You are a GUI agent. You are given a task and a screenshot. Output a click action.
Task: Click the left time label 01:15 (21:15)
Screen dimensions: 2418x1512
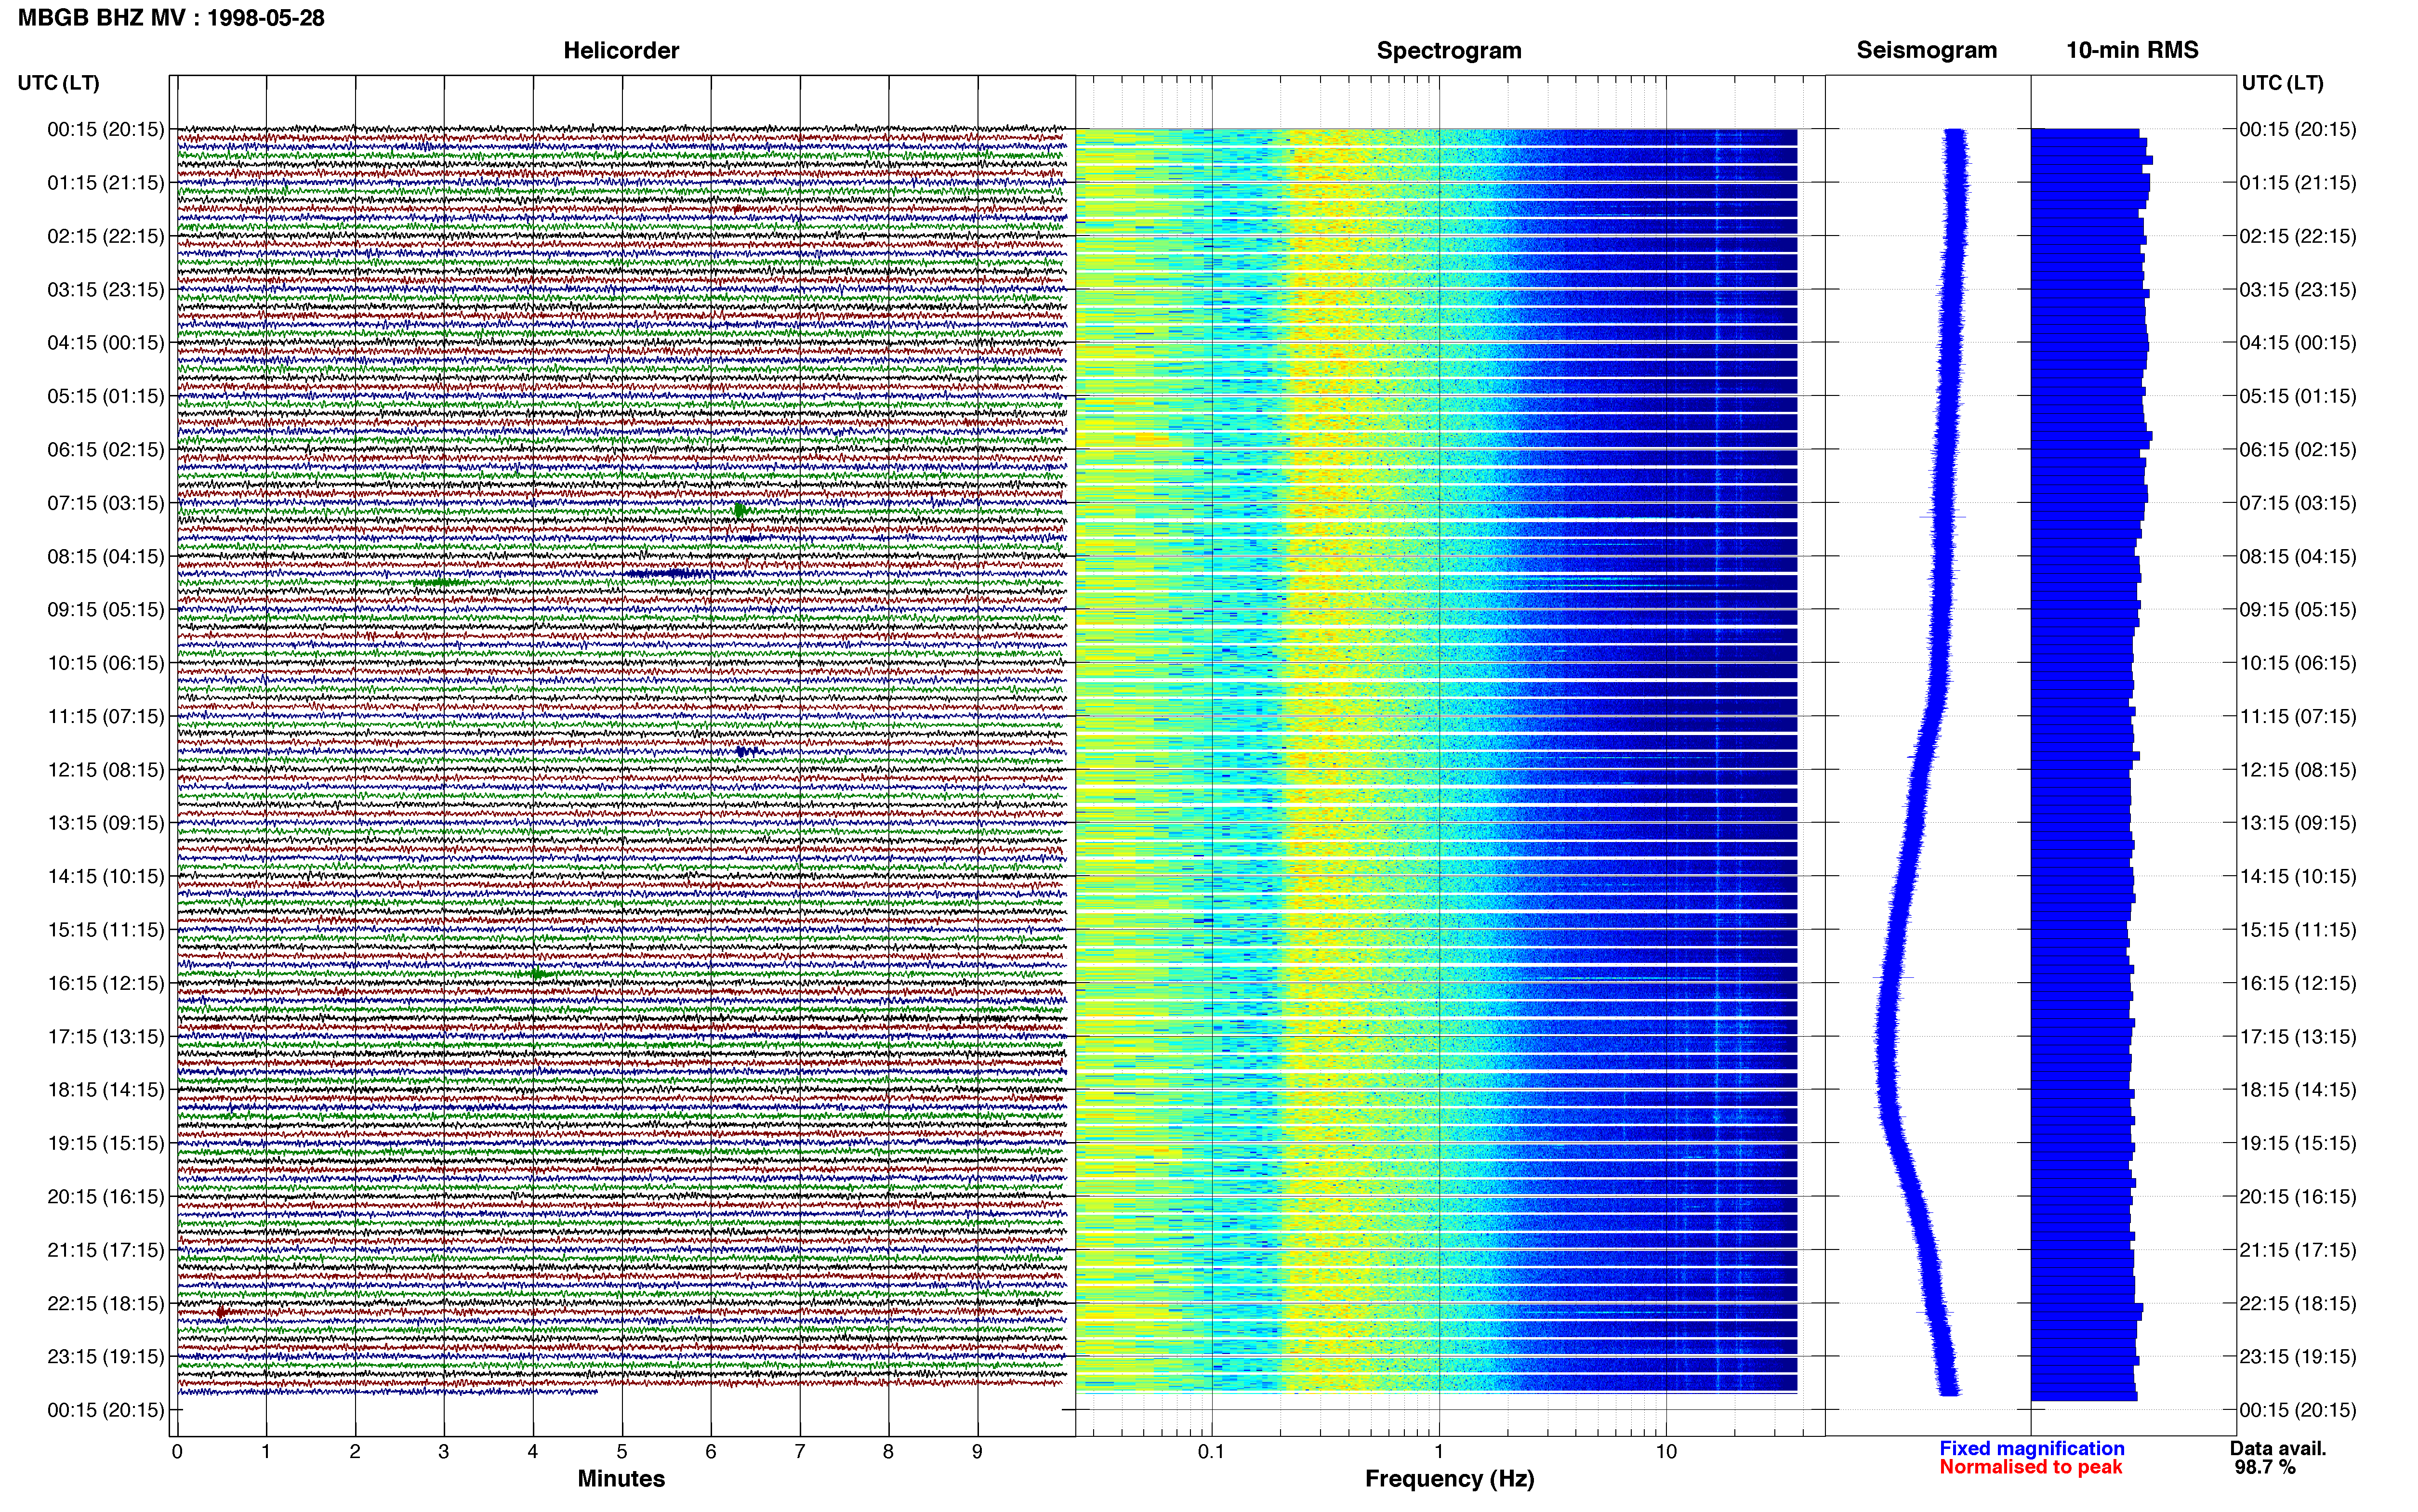tap(106, 183)
